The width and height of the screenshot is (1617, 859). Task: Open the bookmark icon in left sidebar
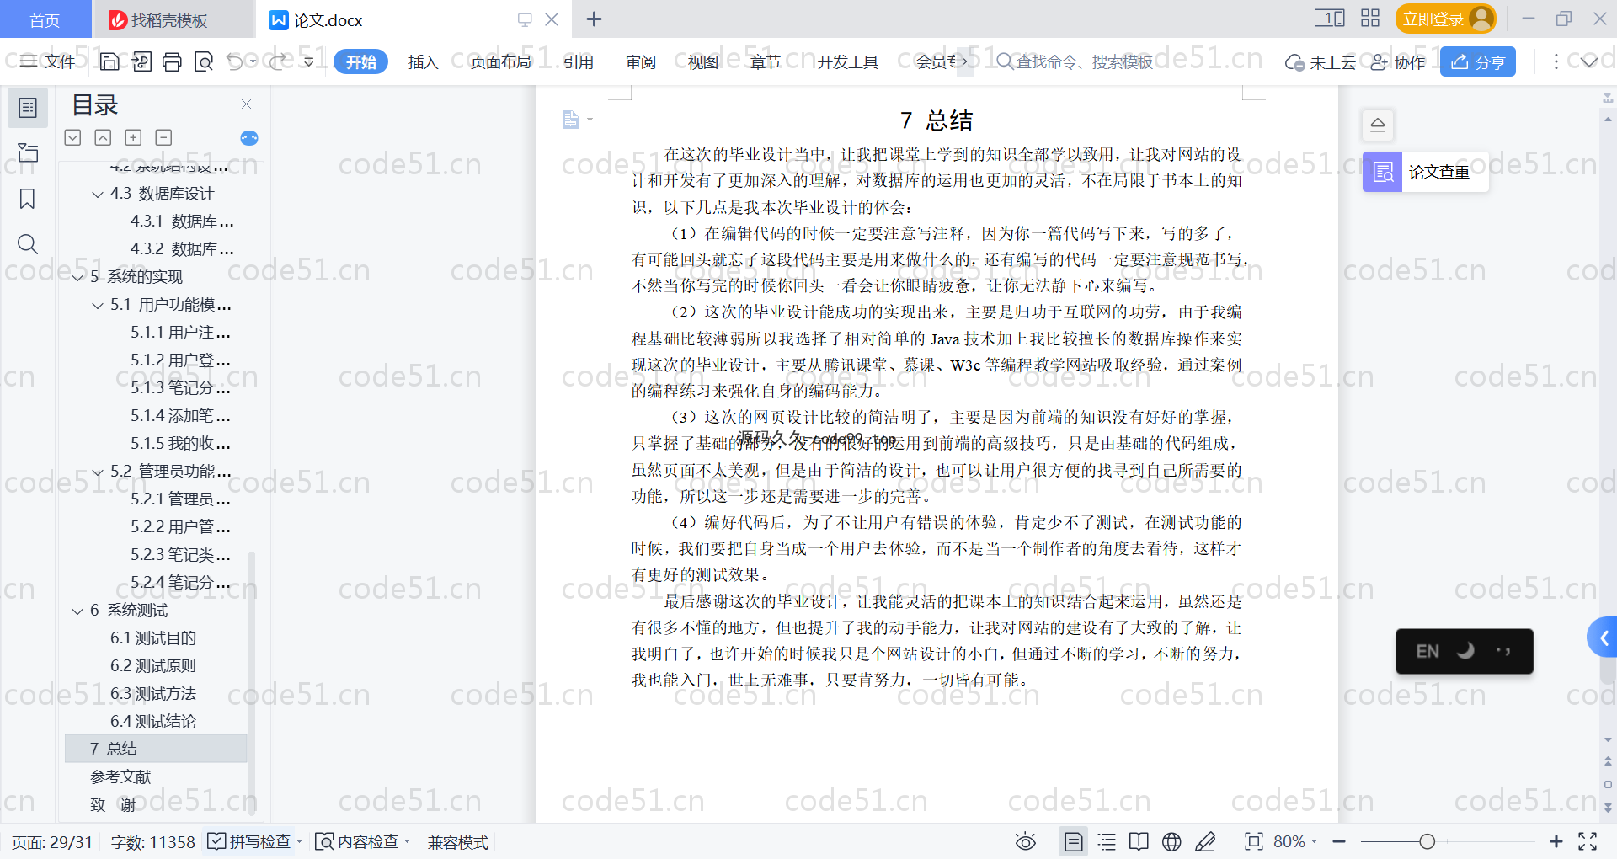(x=28, y=199)
